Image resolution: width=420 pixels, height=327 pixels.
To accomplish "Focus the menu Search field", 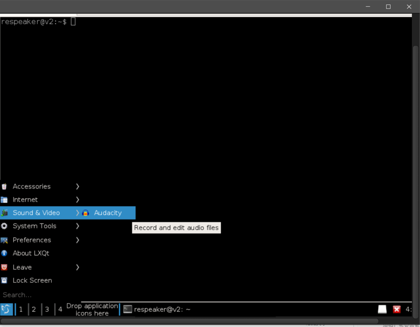I will pos(40,295).
